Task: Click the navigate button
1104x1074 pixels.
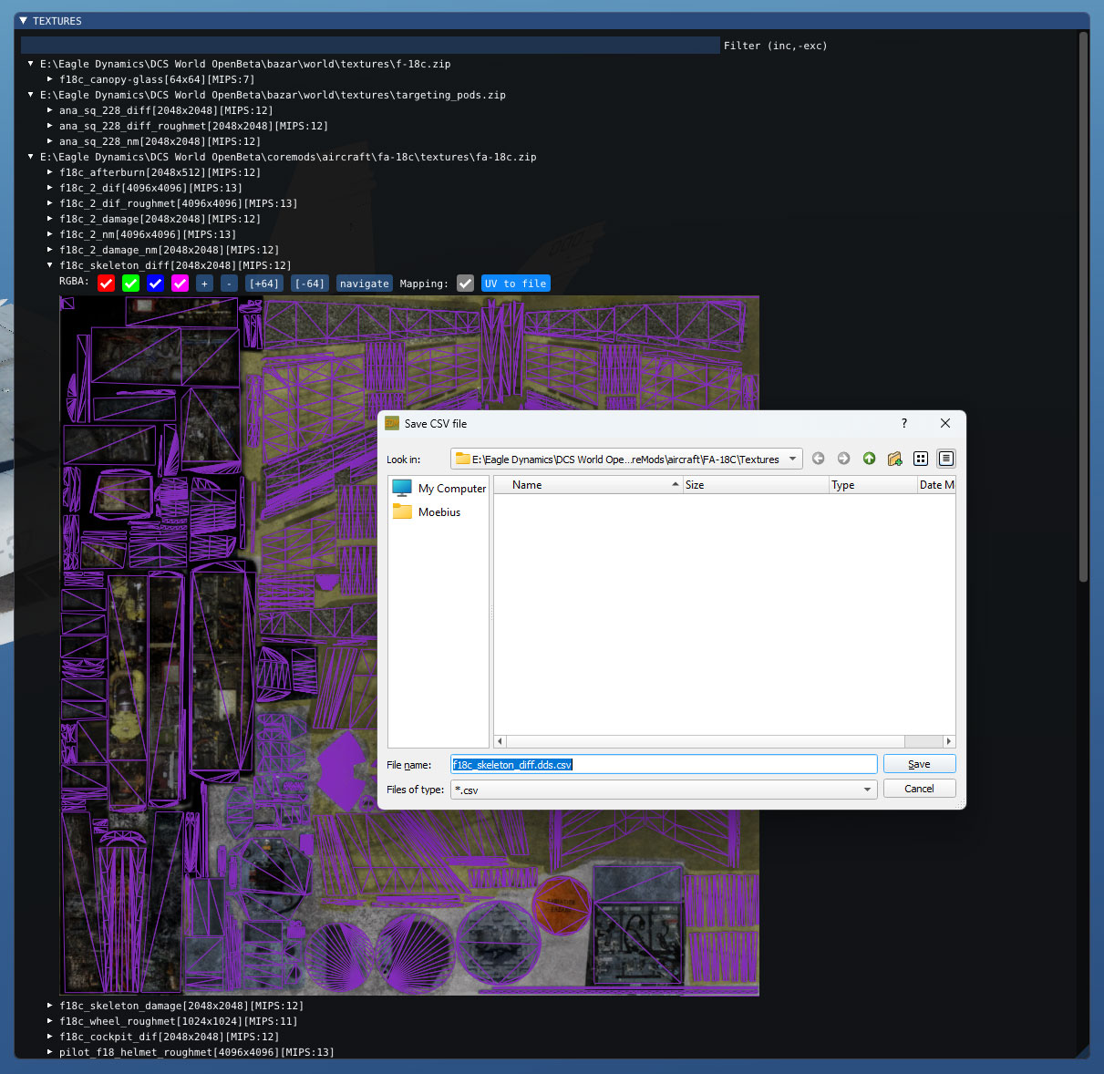Action: [x=364, y=284]
